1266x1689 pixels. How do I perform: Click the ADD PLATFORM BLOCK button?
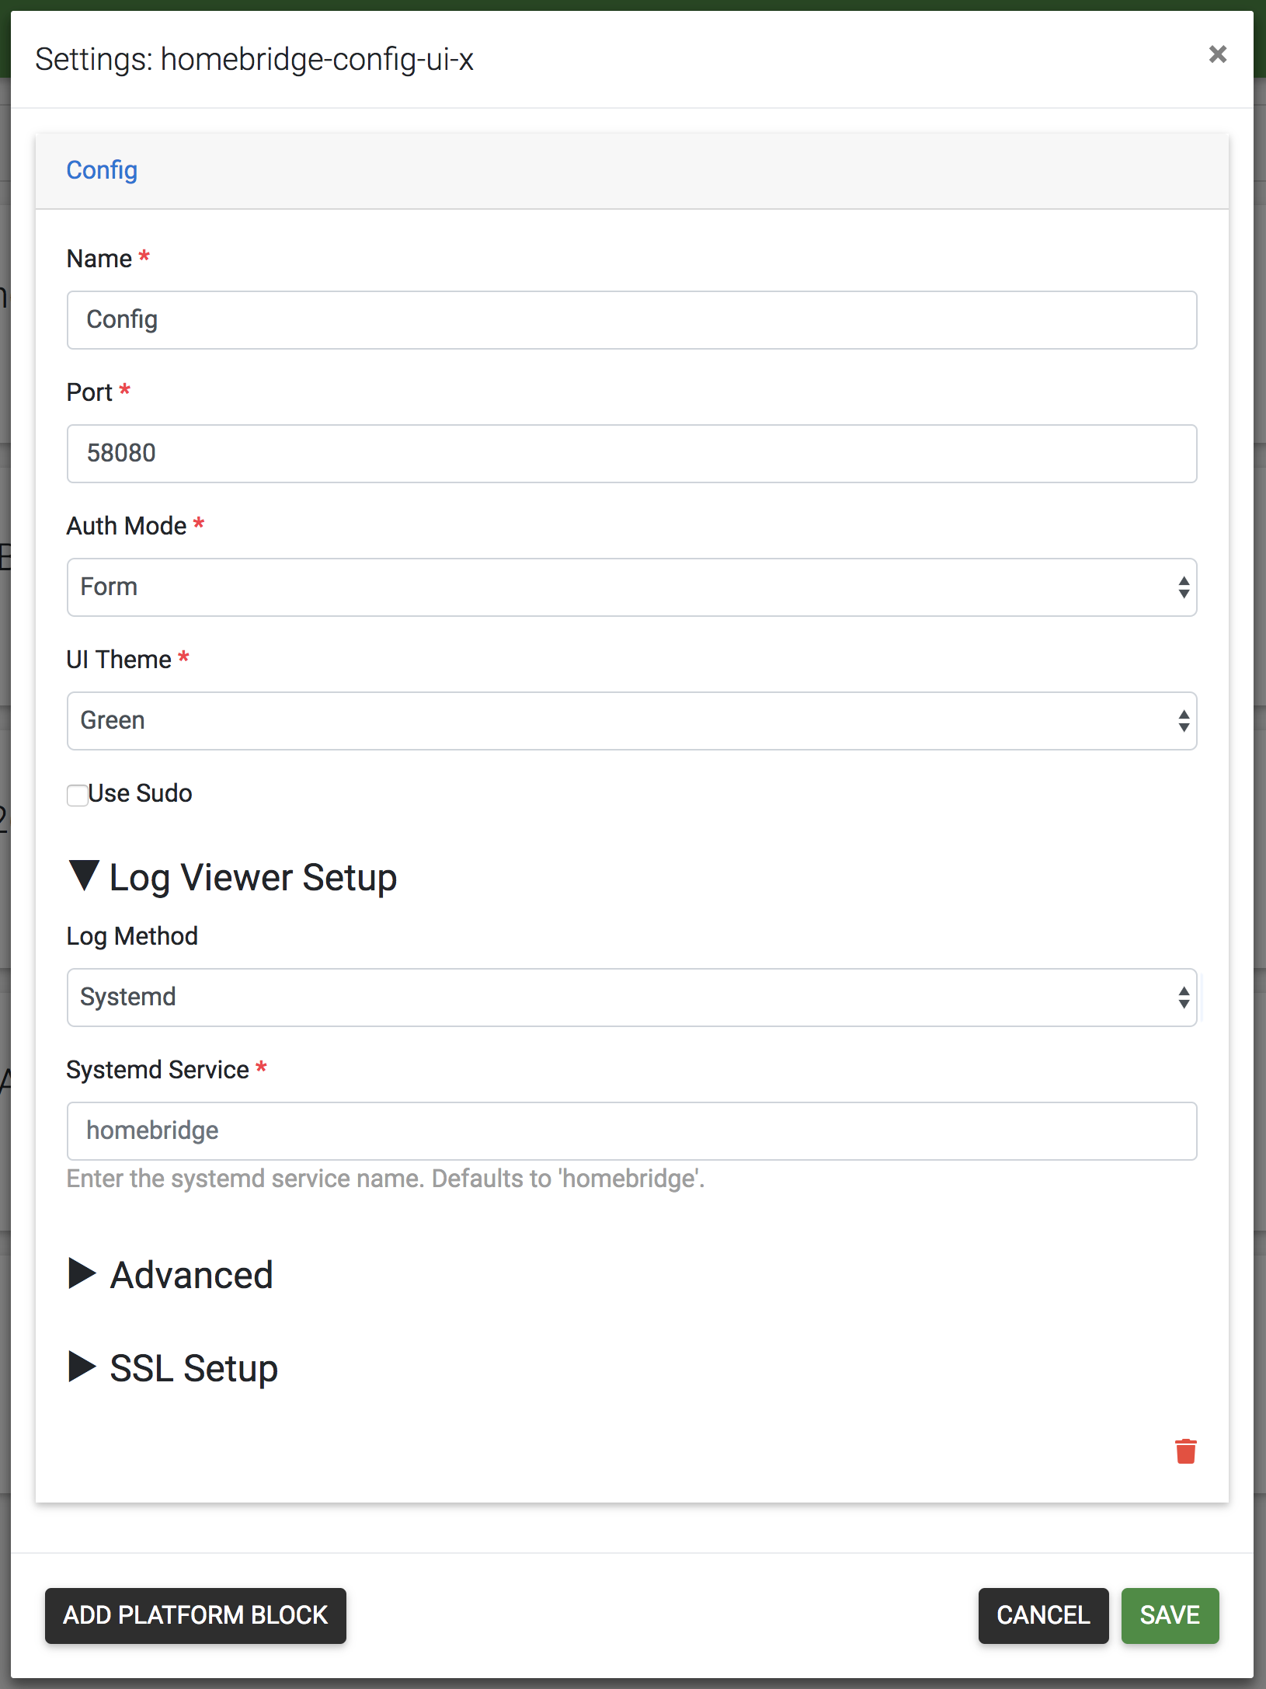click(196, 1615)
